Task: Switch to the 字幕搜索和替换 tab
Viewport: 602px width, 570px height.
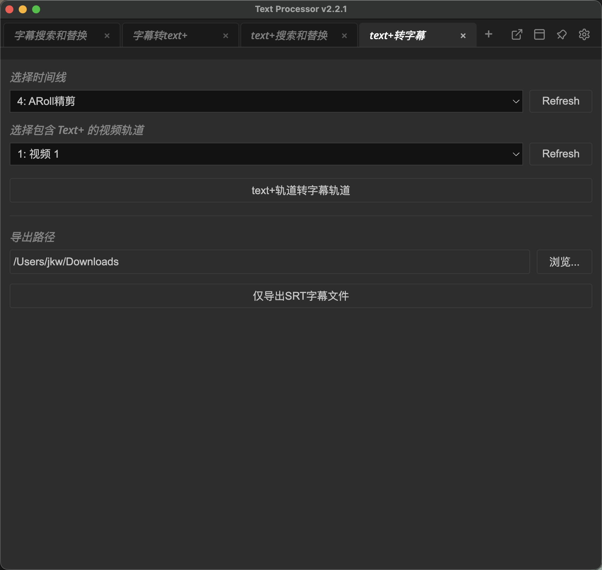Action: pos(51,35)
